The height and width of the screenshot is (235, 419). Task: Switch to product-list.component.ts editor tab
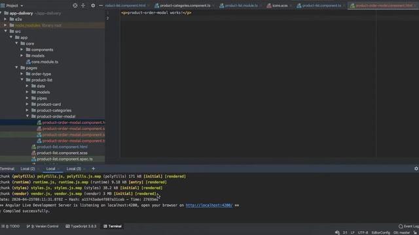[x=321, y=6]
